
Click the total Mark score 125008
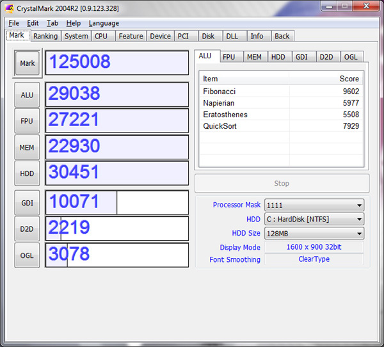click(117, 63)
